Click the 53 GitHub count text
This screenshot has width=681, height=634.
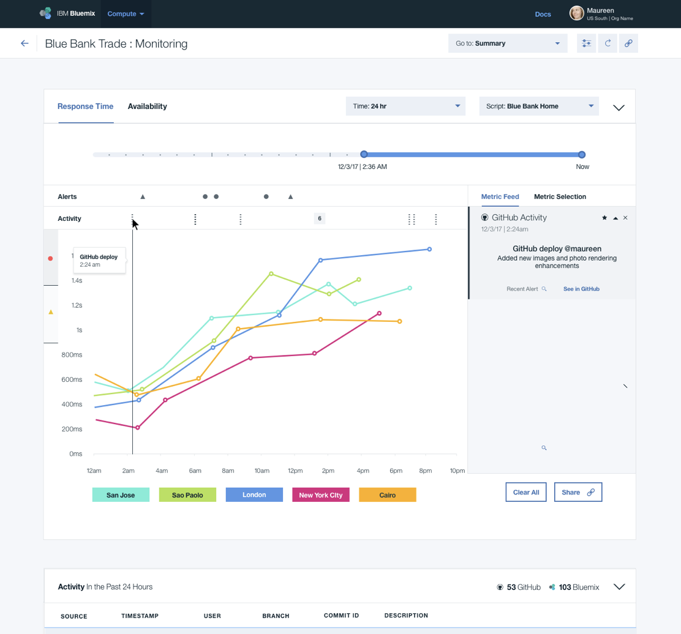click(524, 587)
